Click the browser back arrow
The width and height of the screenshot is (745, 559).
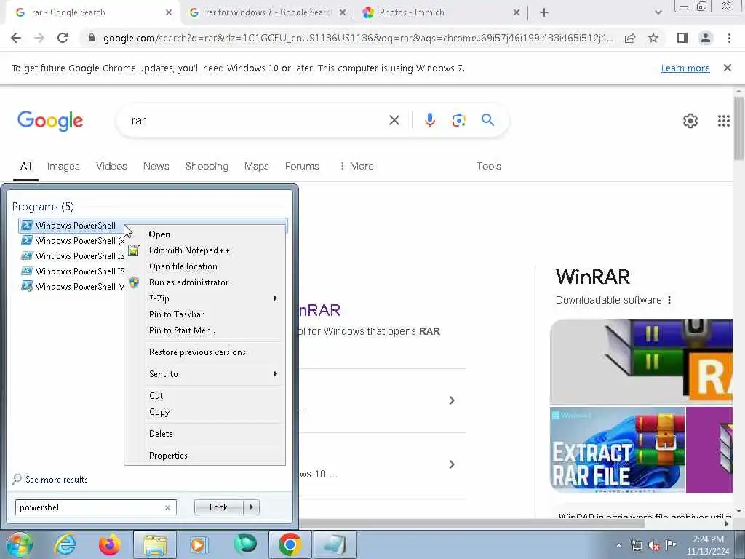16,38
